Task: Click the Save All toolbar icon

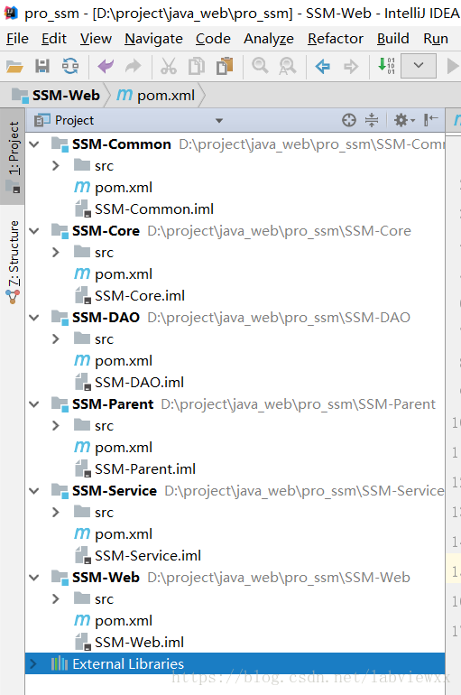Action: coord(42,66)
